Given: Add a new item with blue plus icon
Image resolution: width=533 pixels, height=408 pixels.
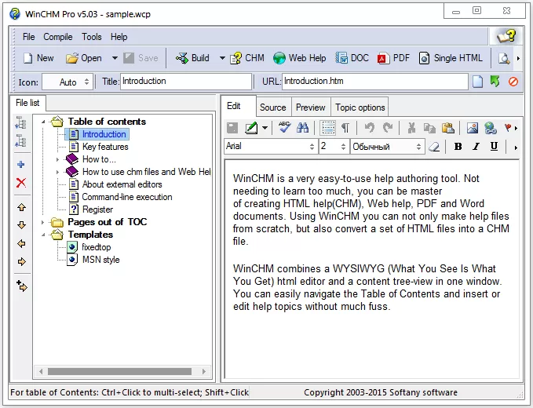Looking at the screenshot, I should [20, 165].
